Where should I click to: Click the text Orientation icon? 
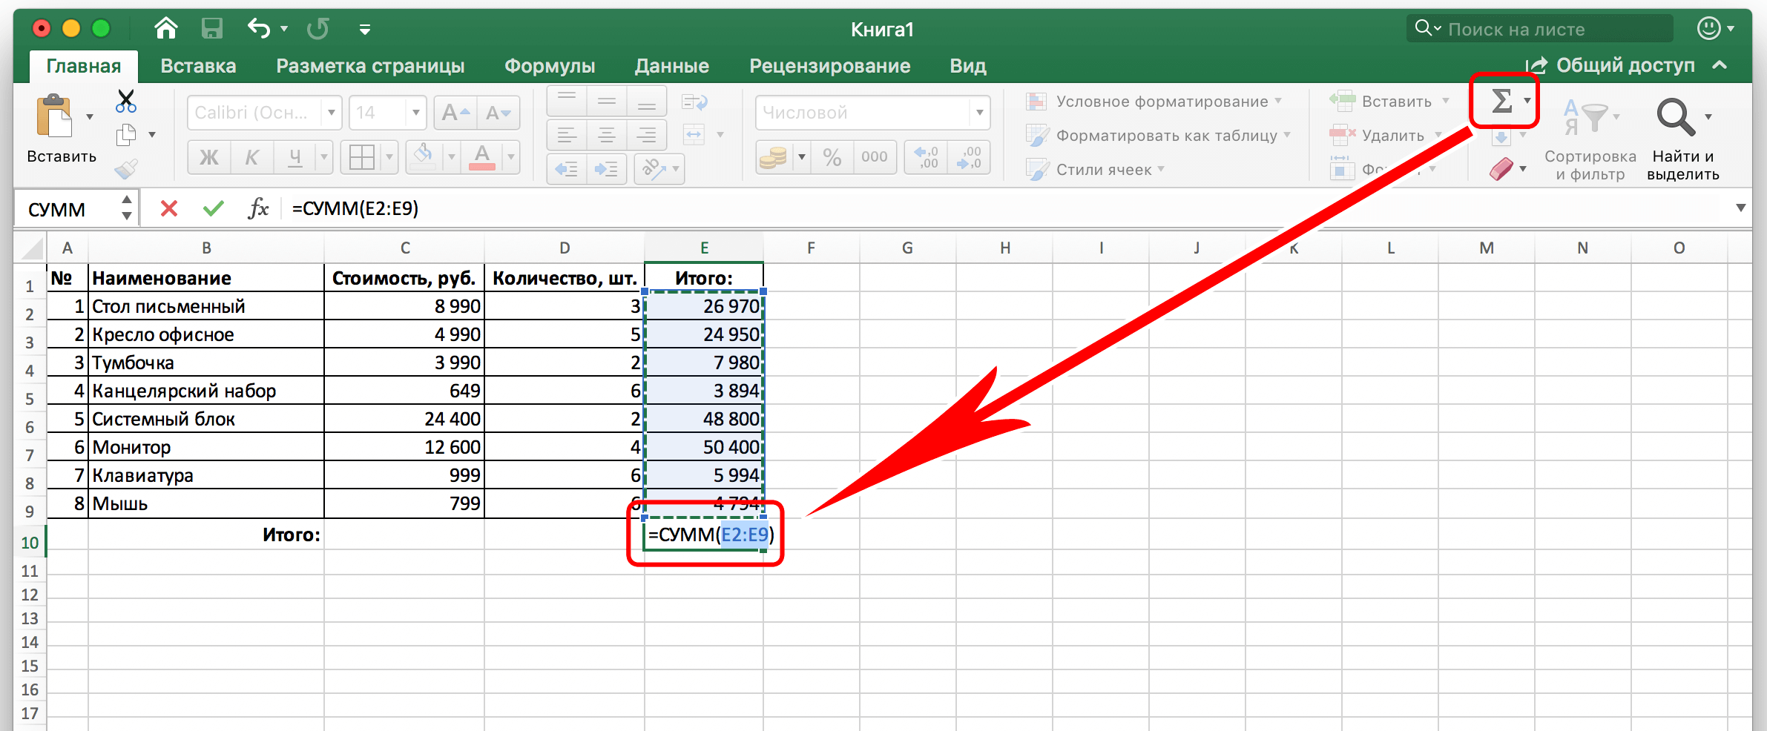point(654,170)
